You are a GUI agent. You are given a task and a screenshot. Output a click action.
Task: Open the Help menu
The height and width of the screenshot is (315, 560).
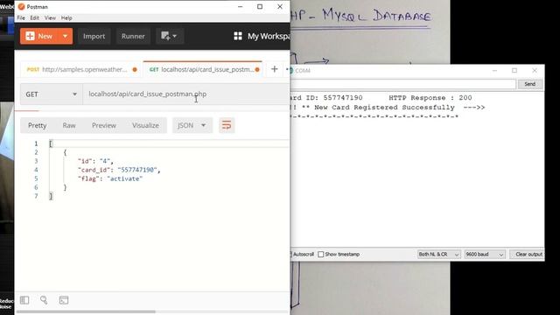[x=66, y=17]
